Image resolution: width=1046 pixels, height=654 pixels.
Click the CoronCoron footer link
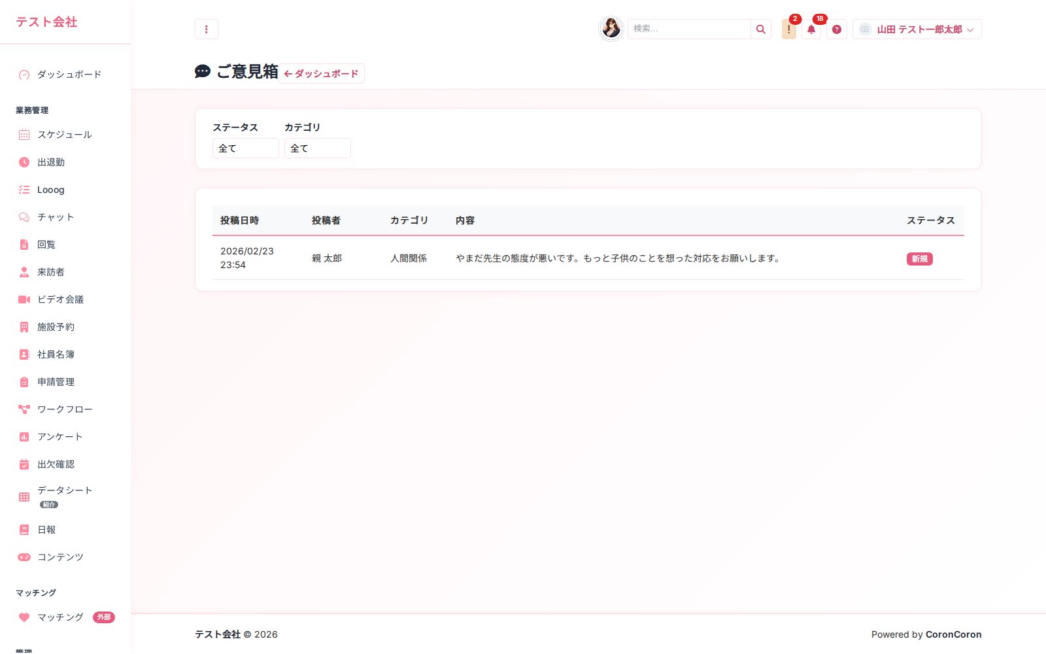click(953, 634)
